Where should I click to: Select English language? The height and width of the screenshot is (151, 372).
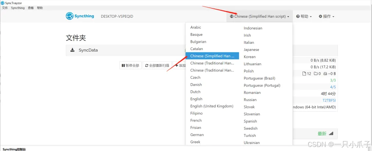[x=212, y=99]
